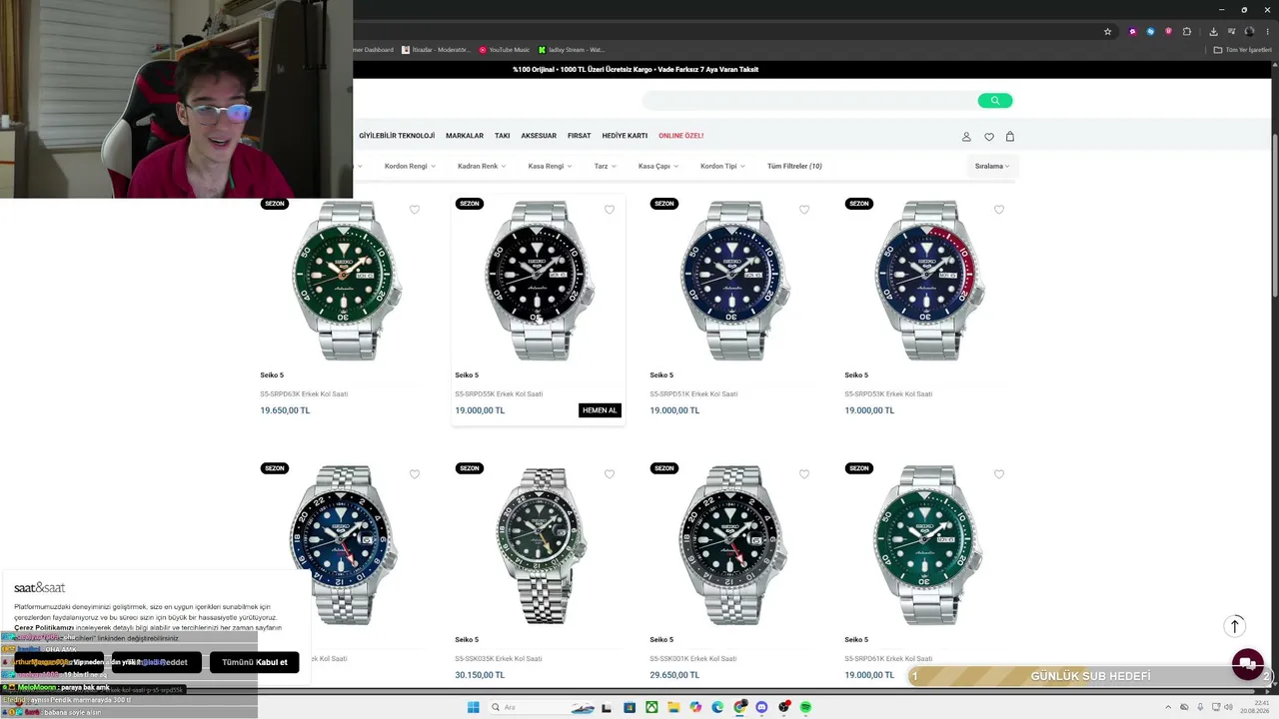Bookmark this page with the star icon

point(1107,31)
